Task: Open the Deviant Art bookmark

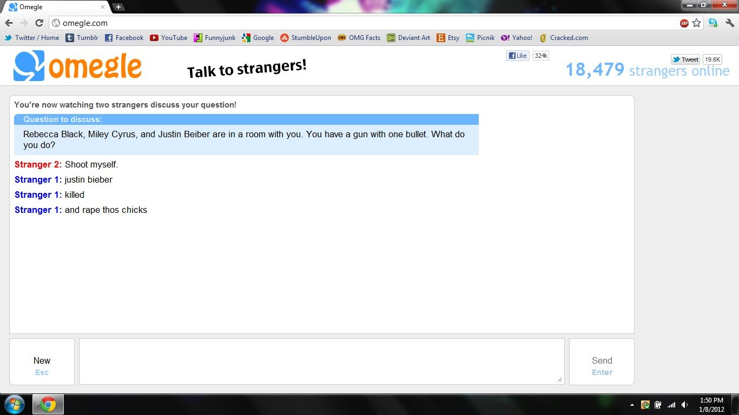Action: pos(408,38)
